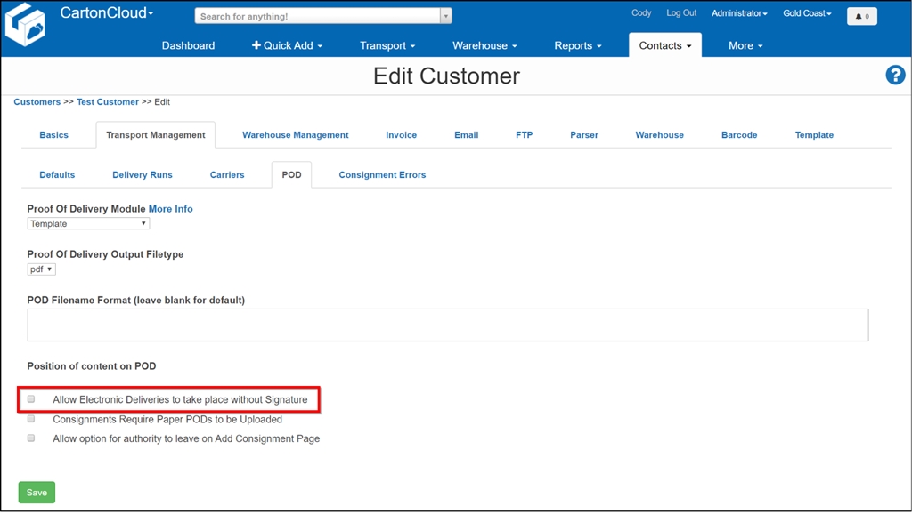Open the blue help question mark icon
This screenshot has height=514, width=912.
click(x=895, y=75)
